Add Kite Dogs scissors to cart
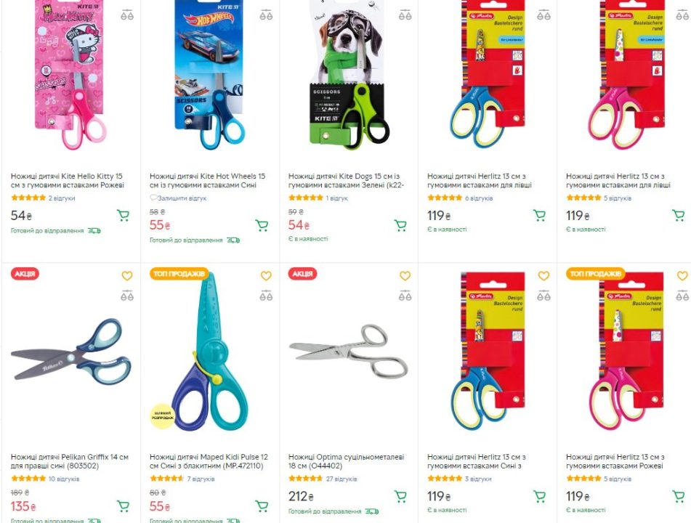 [x=400, y=225]
